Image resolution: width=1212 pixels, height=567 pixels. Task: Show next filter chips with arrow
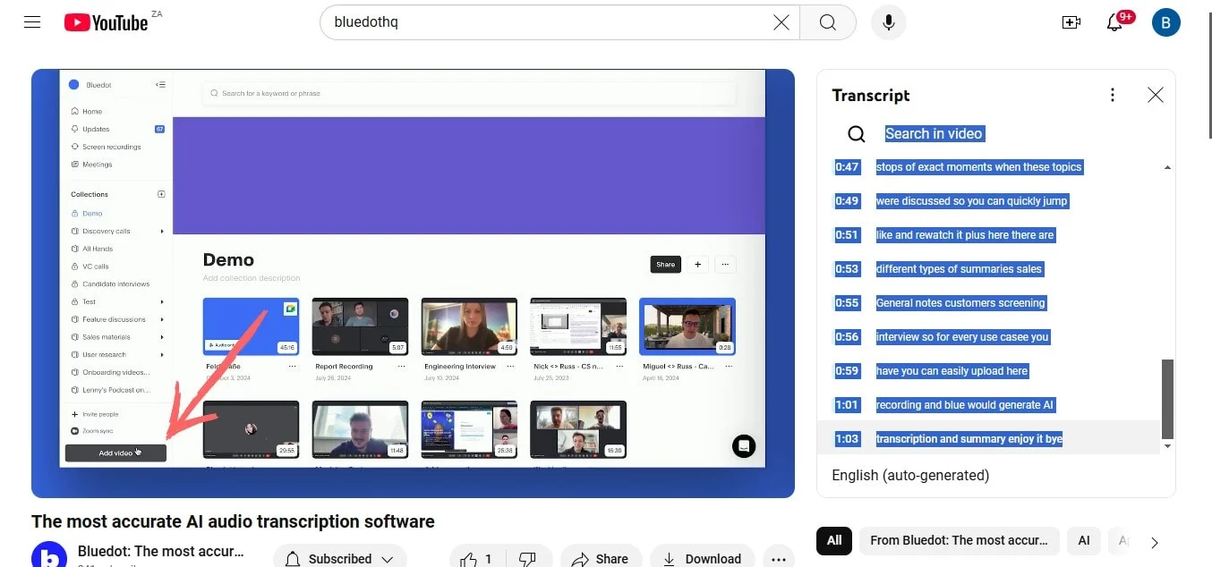pos(1155,542)
